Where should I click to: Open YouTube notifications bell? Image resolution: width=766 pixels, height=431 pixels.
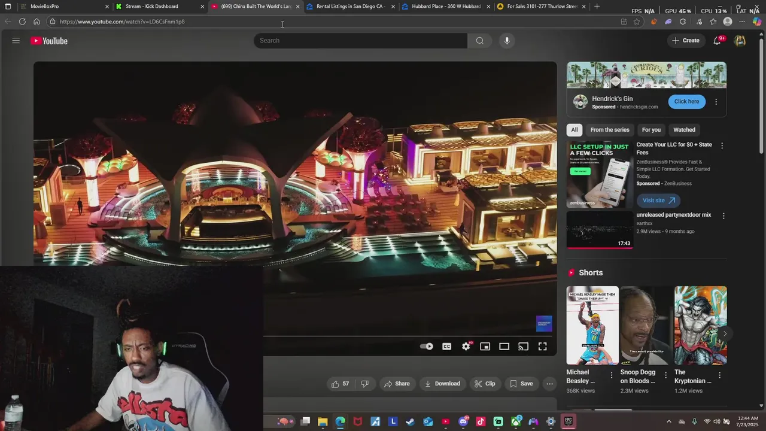click(x=717, y=41)
